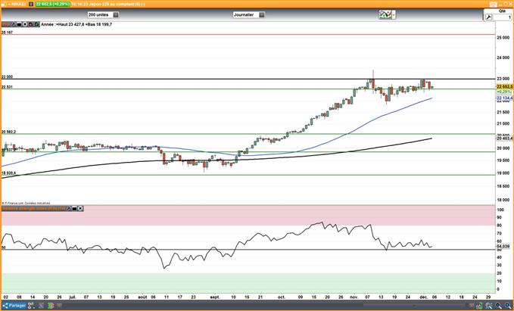Screen dimensions: 514x311
Task: Open the RSI indicator wrench settings
Action: (69, 208)
